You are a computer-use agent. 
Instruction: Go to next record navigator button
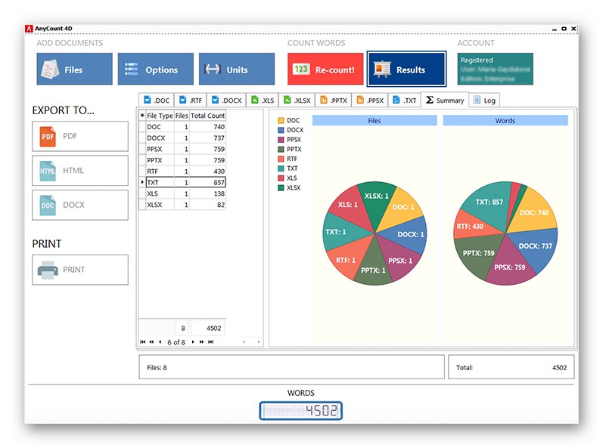tap(193, 341)
